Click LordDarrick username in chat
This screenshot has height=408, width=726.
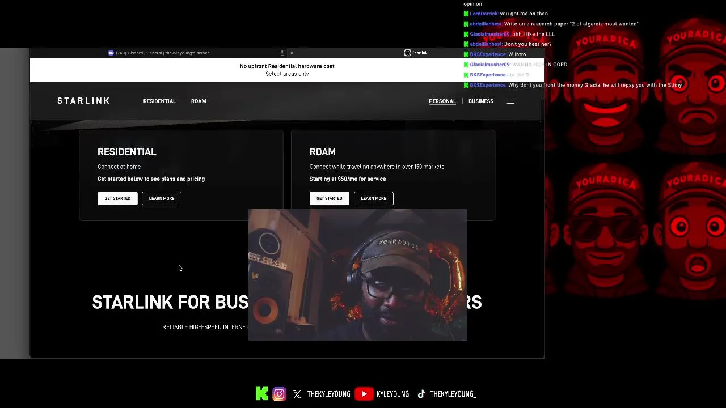pyautogui.click(x=484, y=14)
